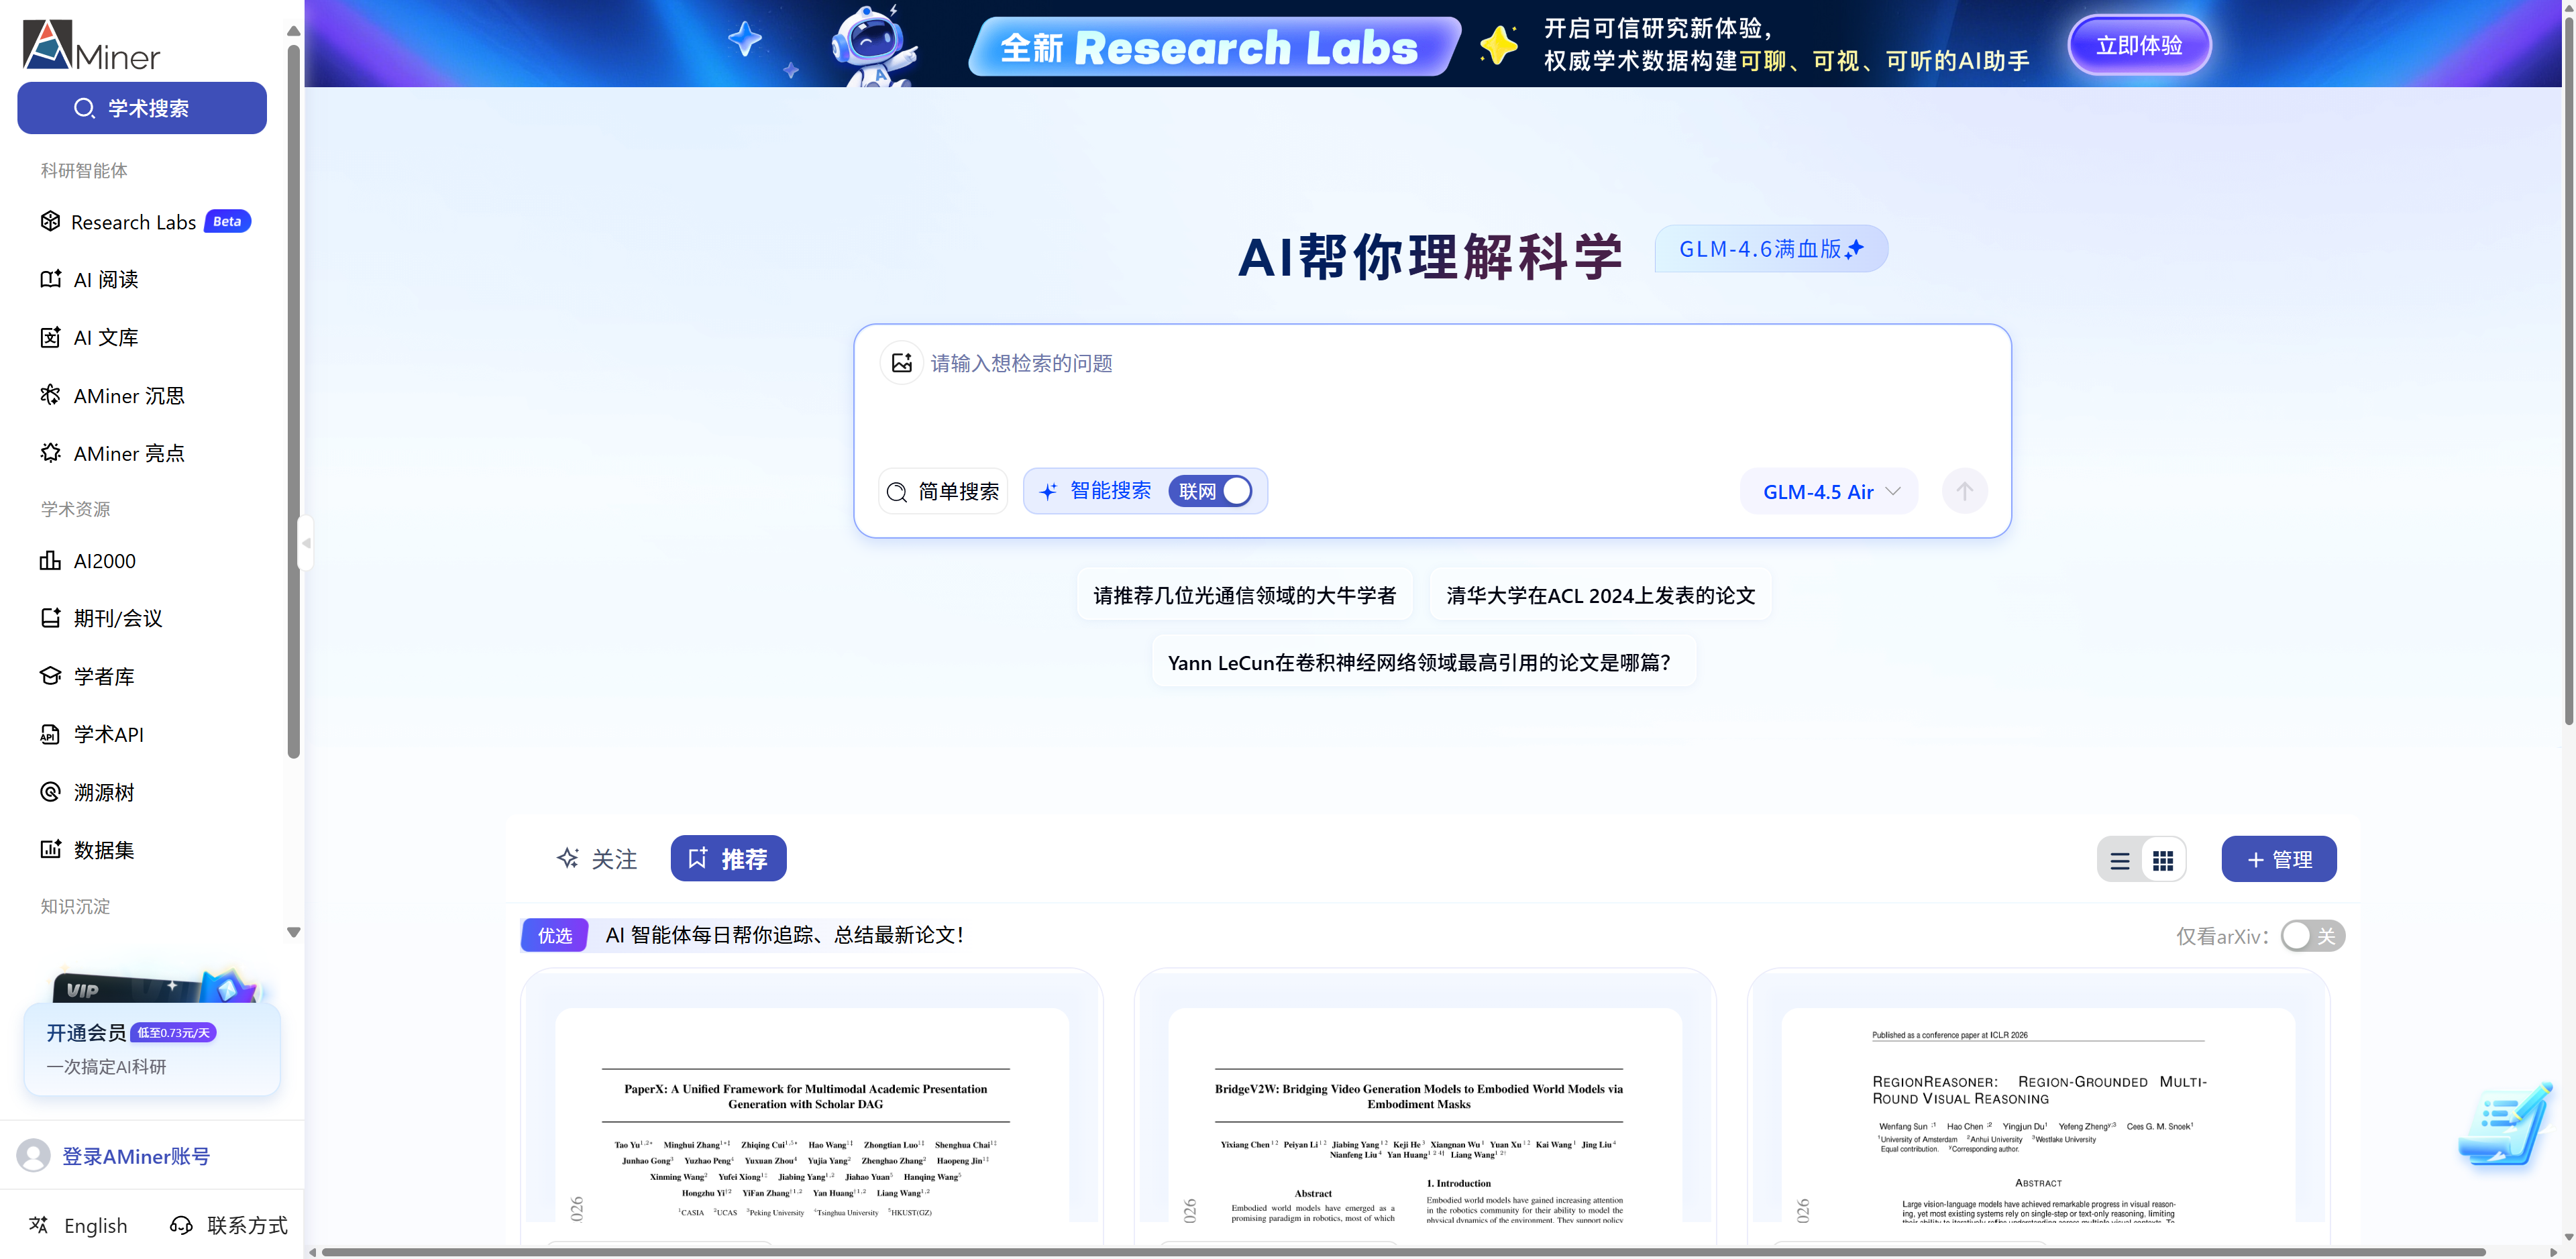Viewport: 2576px width, 1259px height.
Task: Select the 推荐 tab
Action: (x=728, y=859)
